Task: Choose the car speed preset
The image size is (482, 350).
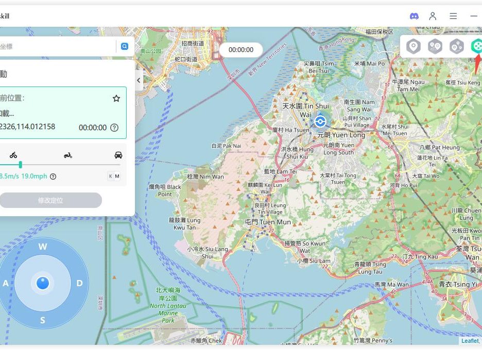Action: [118, 155]
